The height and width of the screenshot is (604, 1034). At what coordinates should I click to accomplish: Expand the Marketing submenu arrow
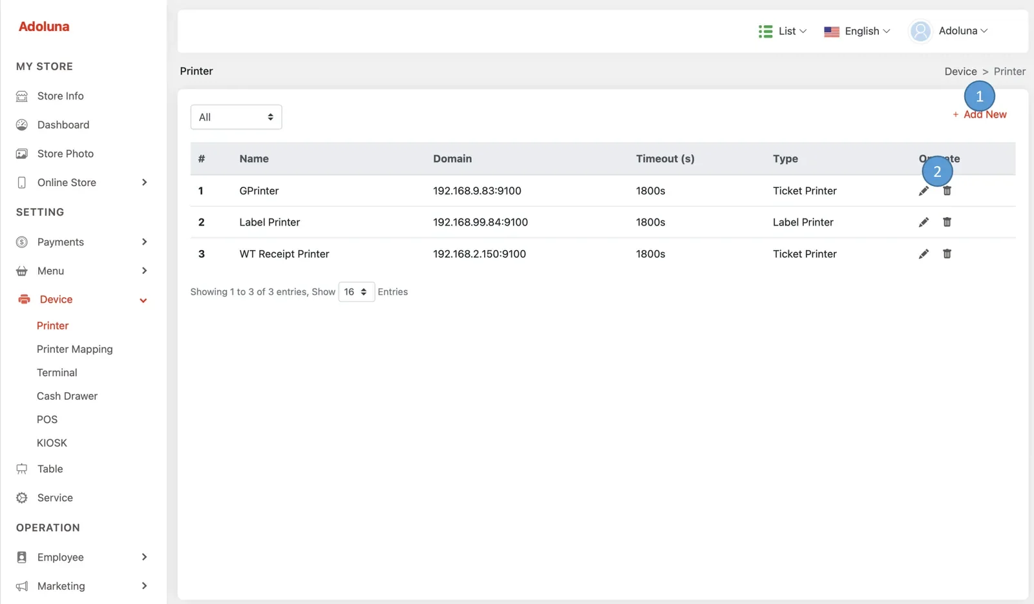(144, 587)
